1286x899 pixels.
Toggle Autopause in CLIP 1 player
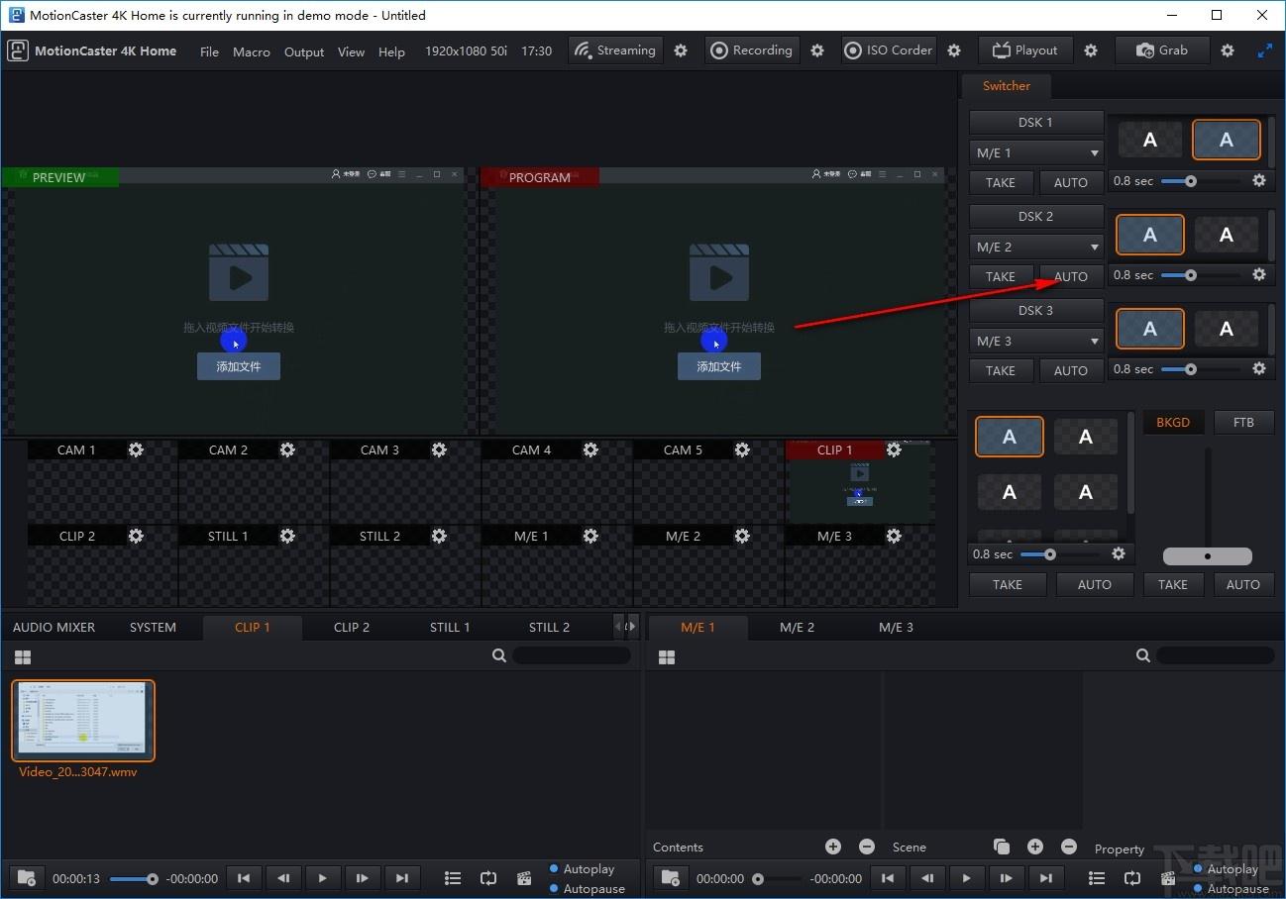point(588,888)
